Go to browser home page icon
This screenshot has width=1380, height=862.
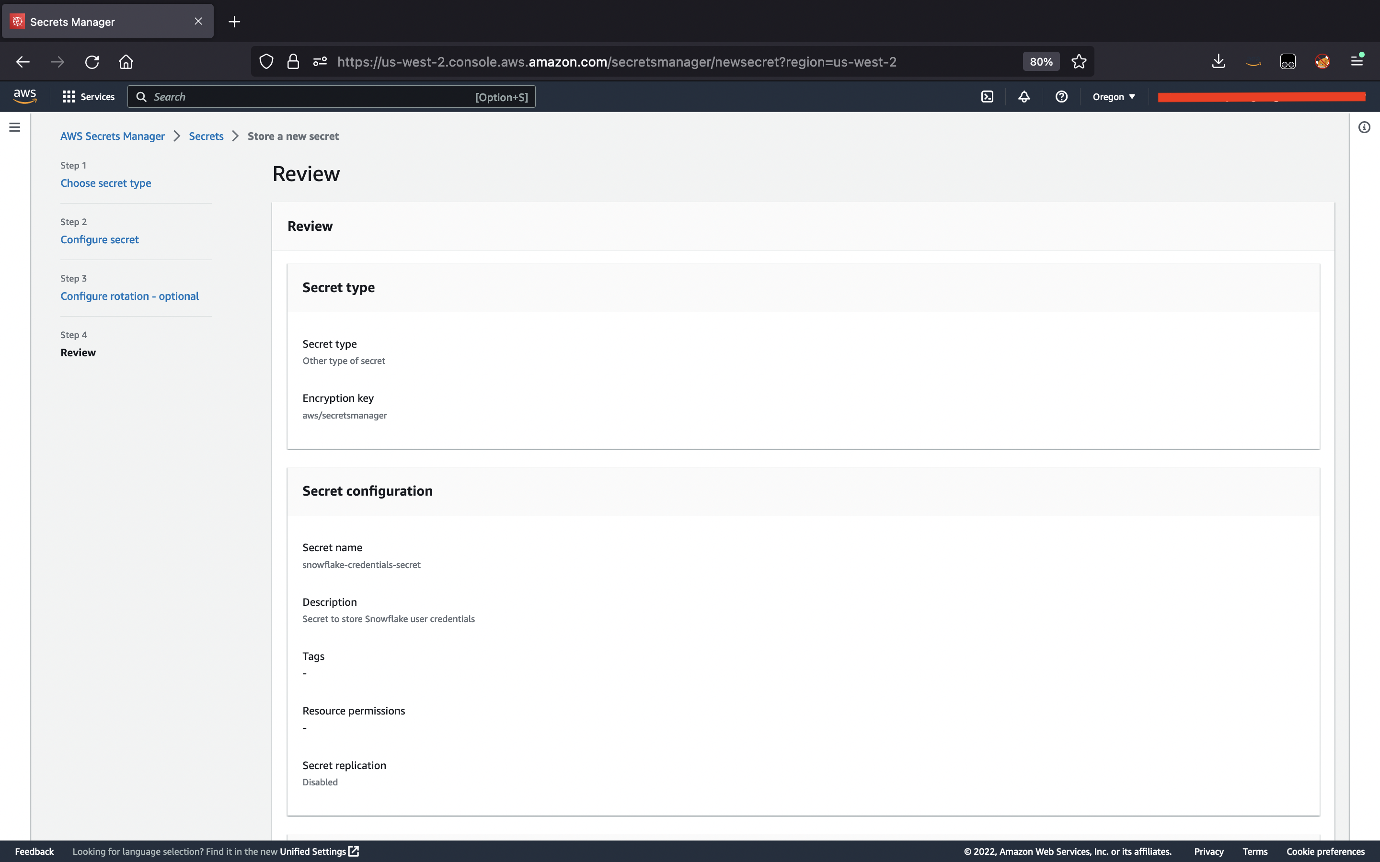[x=126, y=62]
